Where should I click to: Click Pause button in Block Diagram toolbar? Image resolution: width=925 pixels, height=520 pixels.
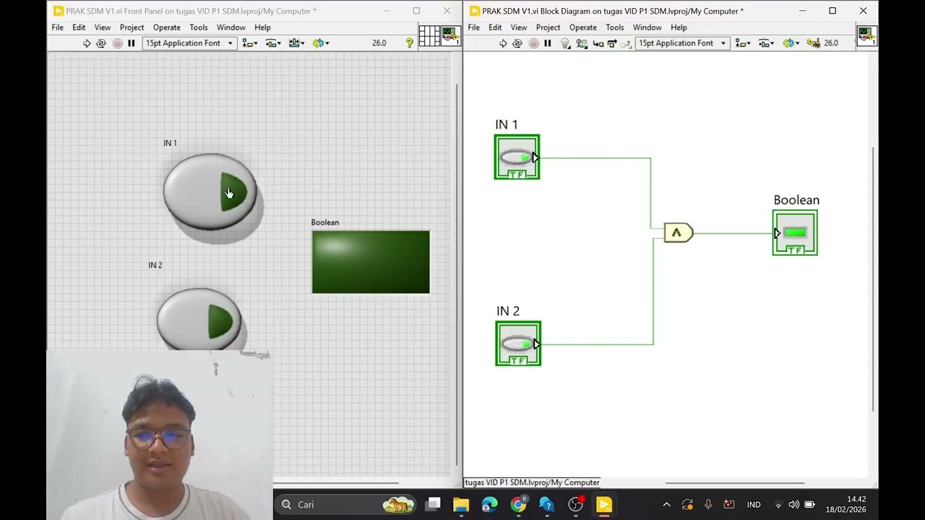tap(548, 43)
